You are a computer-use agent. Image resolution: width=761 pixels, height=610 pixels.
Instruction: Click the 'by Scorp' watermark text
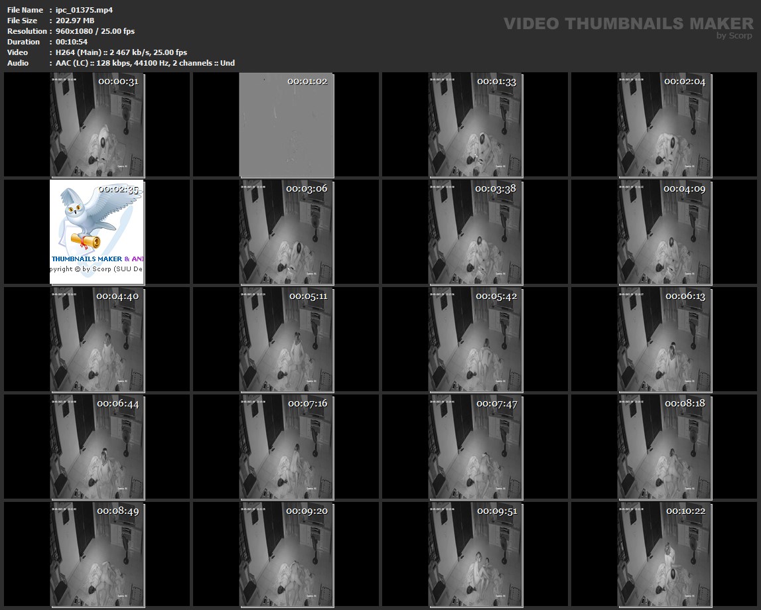(734, 36)
